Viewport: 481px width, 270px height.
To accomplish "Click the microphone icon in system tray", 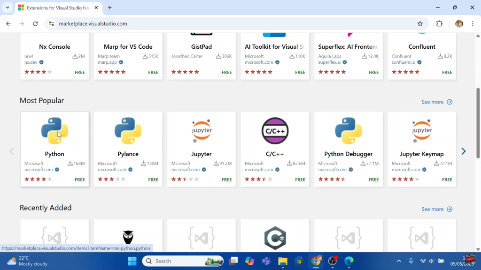I will click(411, 261).
